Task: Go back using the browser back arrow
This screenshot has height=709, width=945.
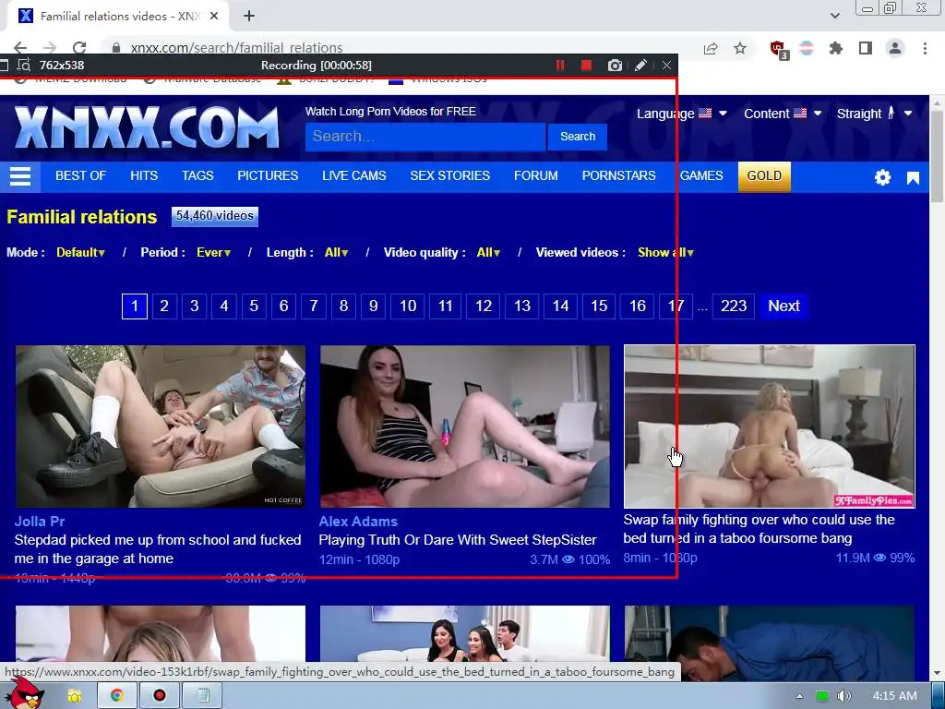Action: tap(20, 48)
